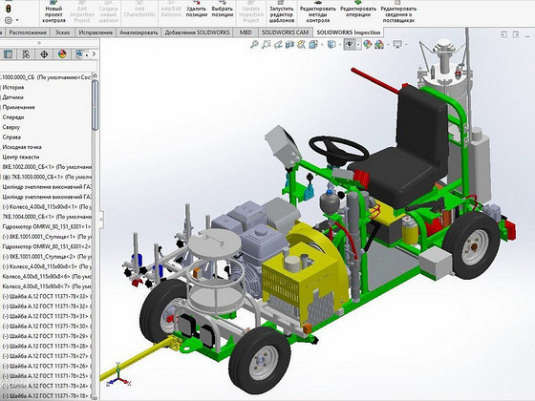Click the feature tree scroll-up arrow
This screenshot has height=401, width=535.
tap(96, 75)
